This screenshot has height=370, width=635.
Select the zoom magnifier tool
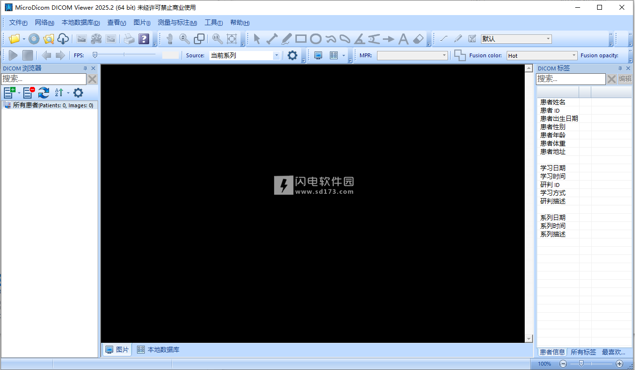(185, 39)
